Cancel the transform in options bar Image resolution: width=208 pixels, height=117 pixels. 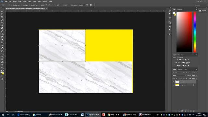click(x=91, y=5)
